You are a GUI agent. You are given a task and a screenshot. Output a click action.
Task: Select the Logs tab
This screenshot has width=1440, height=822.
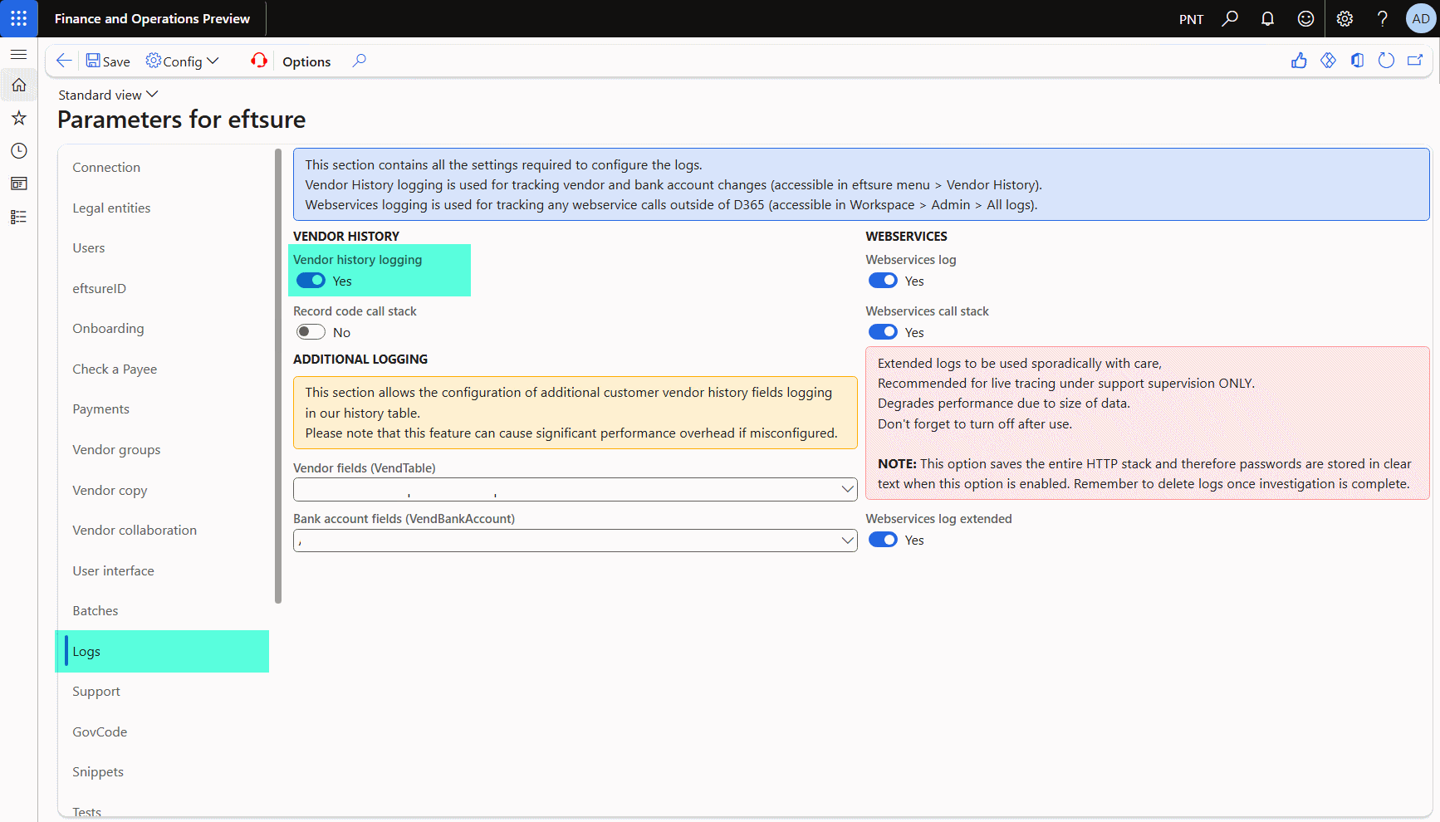[x=162, y=651]
